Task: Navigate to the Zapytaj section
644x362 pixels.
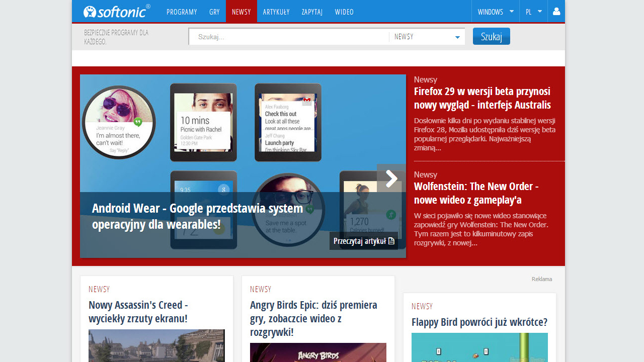Action: (x=312, y=12)
